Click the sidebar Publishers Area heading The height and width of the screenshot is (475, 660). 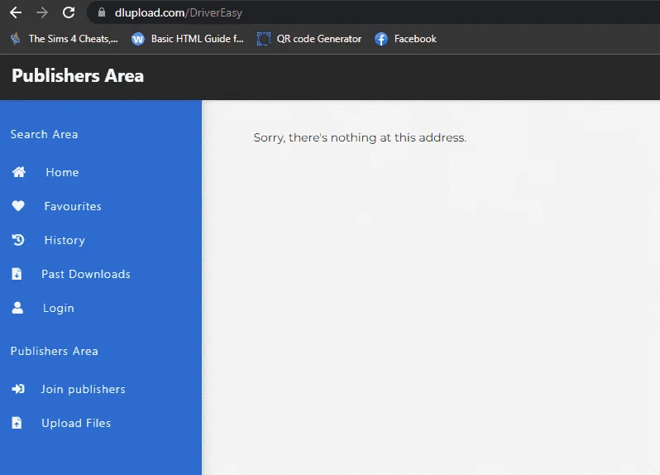pyautogui.click(x=55, y=351)
